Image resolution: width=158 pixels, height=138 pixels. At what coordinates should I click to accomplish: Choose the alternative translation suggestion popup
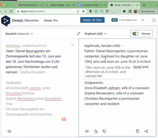[x=109, y=72]
